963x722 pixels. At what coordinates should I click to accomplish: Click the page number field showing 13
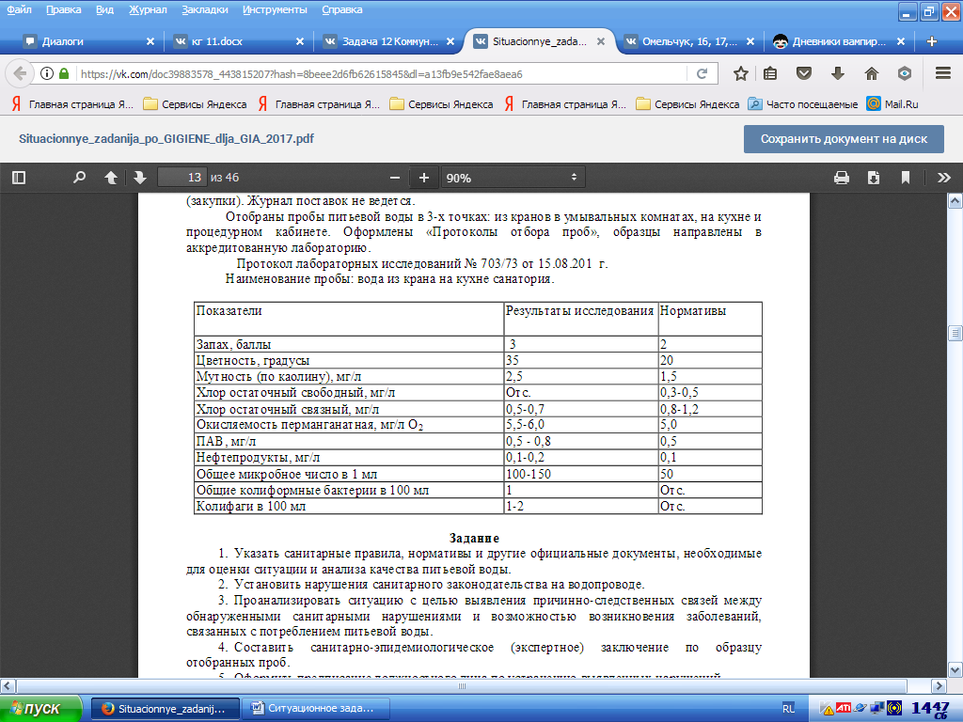coord(182,178)
